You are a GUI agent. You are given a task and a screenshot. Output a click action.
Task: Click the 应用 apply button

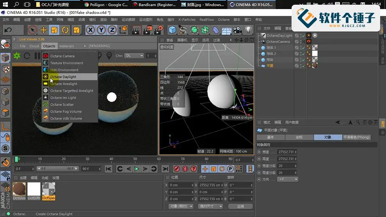click(241, 206)
